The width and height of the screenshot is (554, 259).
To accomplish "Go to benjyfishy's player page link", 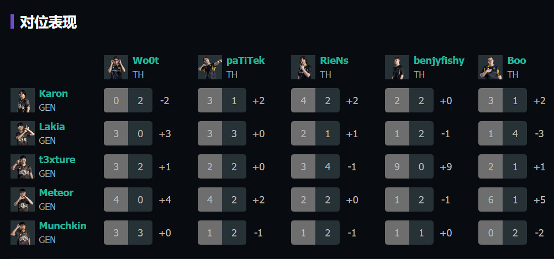I will (439, 61).
